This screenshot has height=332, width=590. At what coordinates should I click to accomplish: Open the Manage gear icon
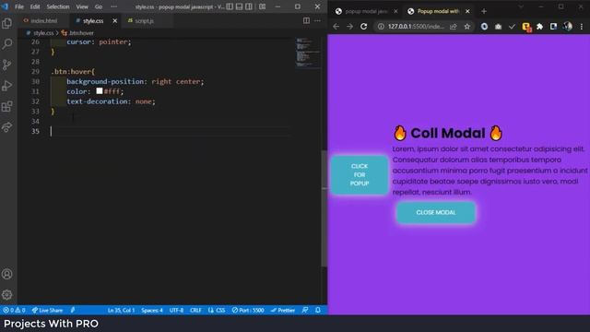click(6, 295)
